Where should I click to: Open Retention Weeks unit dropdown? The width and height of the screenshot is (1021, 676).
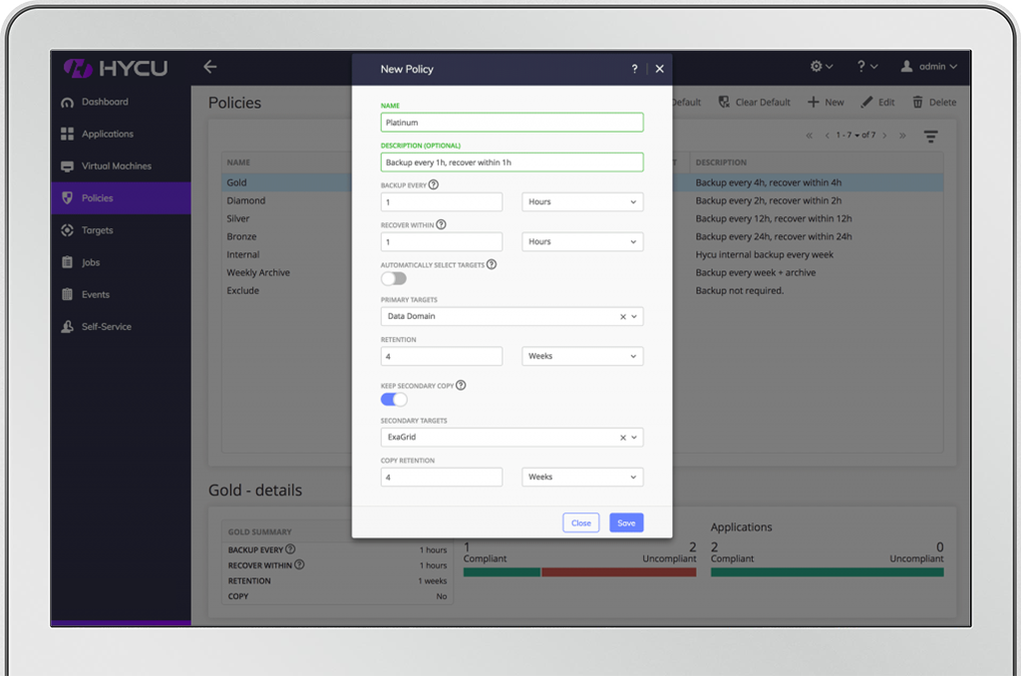pyautogui.click(x=582, y=356)
